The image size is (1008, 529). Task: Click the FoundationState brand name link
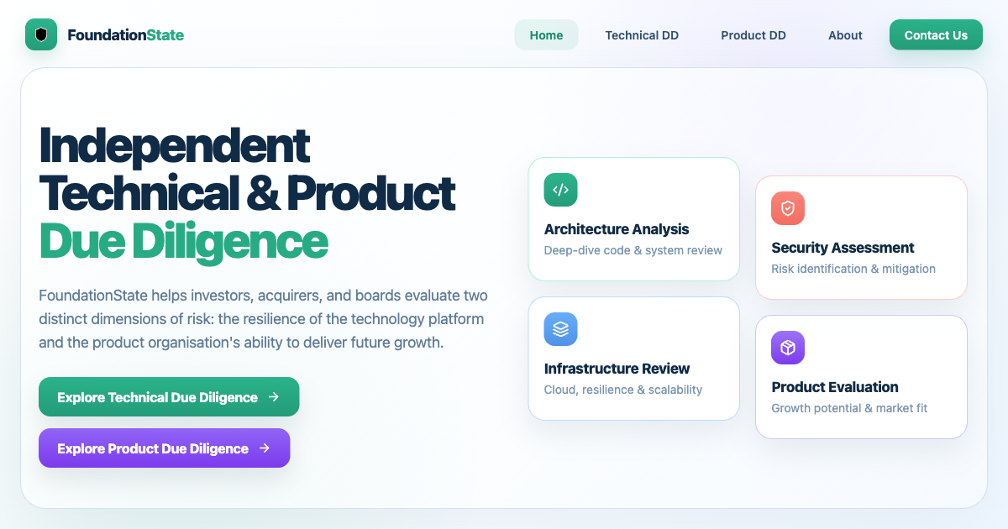[126, 35]
